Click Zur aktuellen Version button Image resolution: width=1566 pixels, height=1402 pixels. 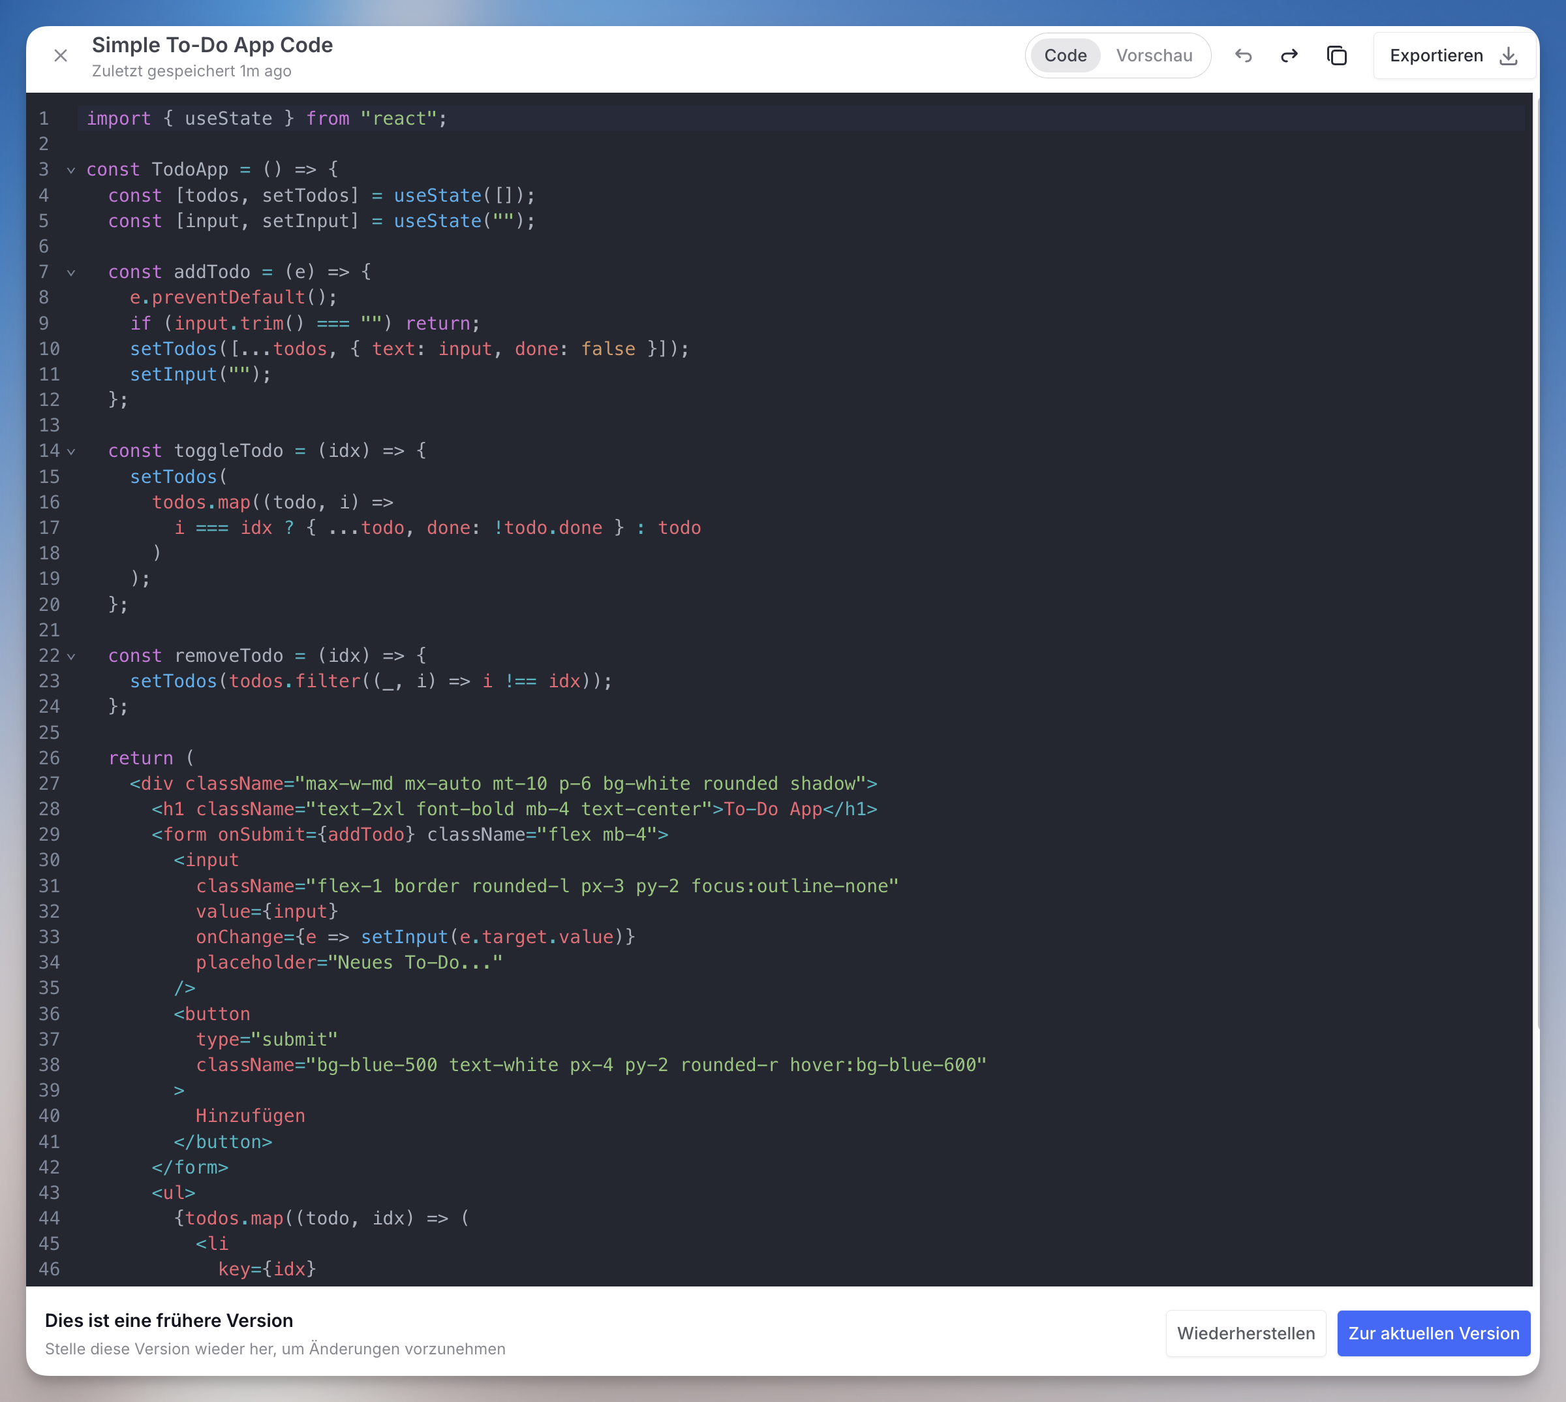(x=1433, y=1333)
